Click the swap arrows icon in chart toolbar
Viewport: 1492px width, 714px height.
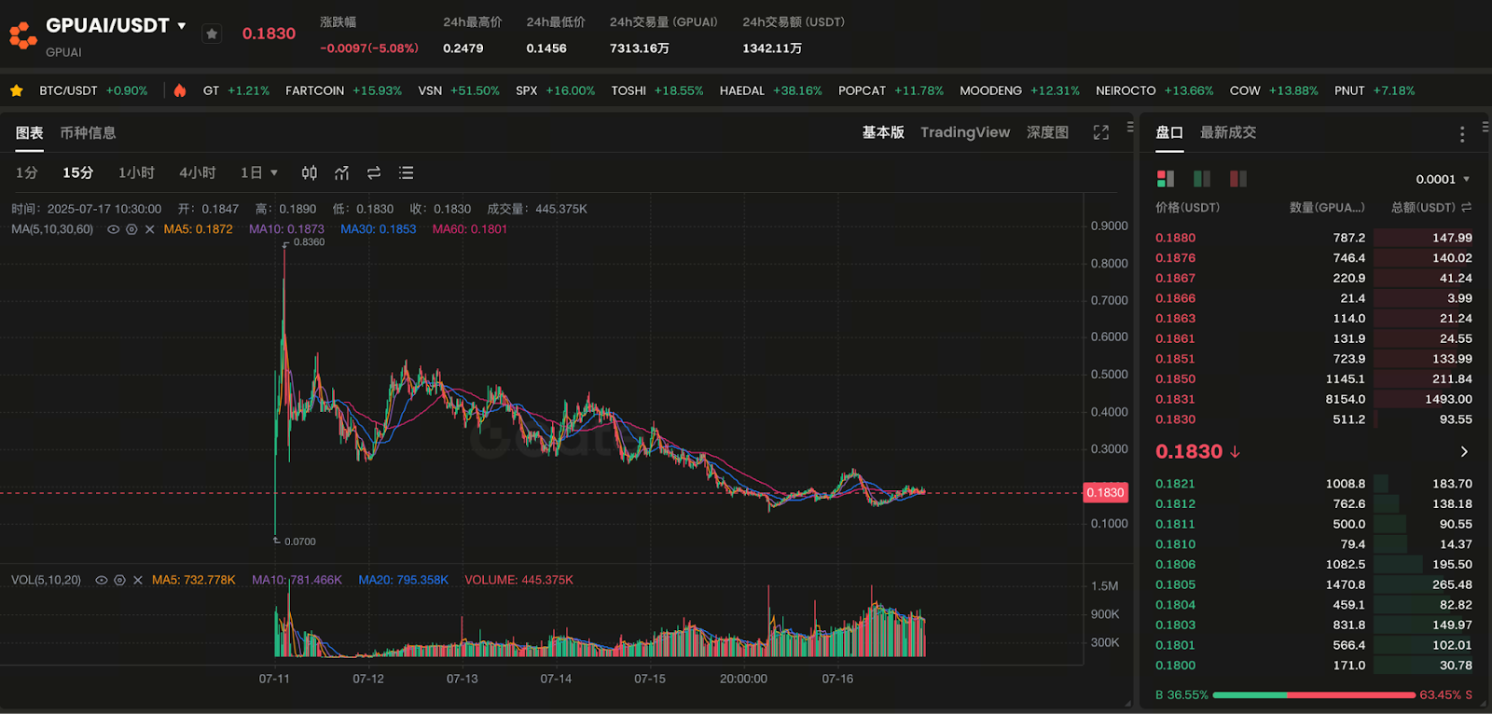tap(374, 172)
